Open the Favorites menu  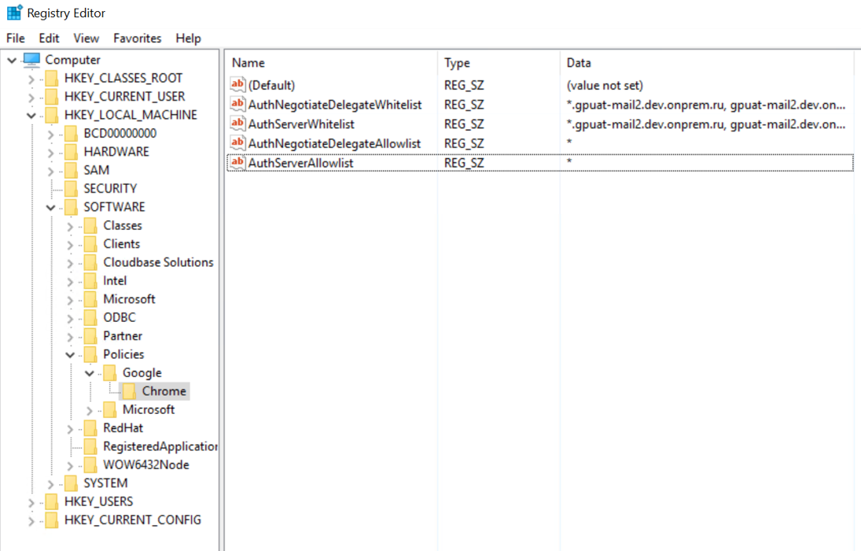(137, 38)
